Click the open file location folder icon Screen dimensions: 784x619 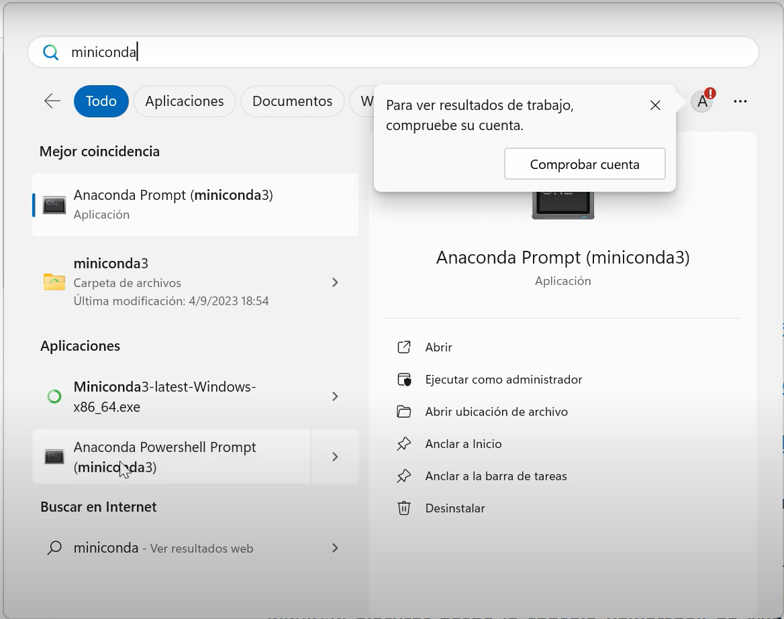[x=404, y=412]
